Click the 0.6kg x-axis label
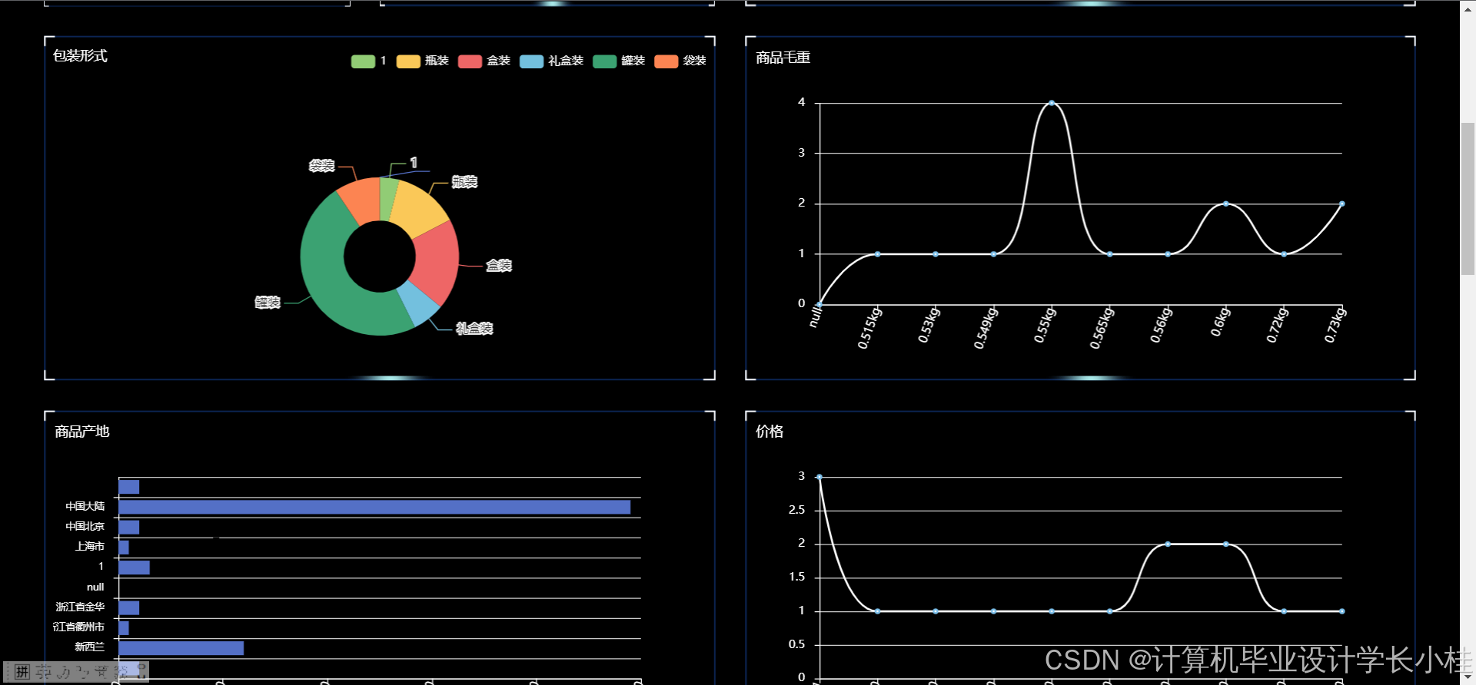This screenshot has width=1476, height=685. point(1221,322)
